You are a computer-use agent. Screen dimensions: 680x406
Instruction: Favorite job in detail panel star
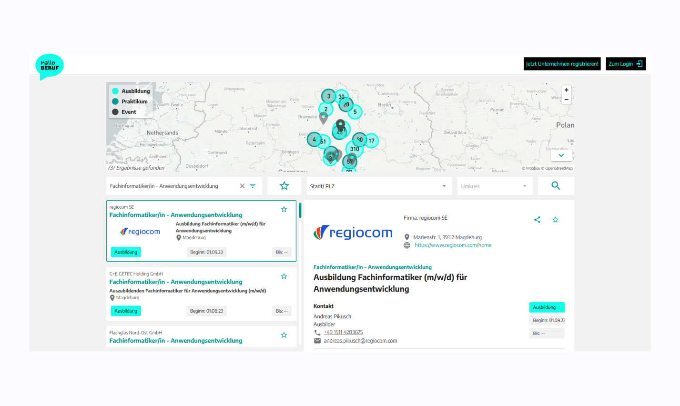[x=555, y=220]
